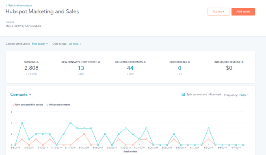The height and width of the screenshot is (155, 266).
Task: Click influenced contacts peak point at 5/14/2019
Action: [70, 123]
